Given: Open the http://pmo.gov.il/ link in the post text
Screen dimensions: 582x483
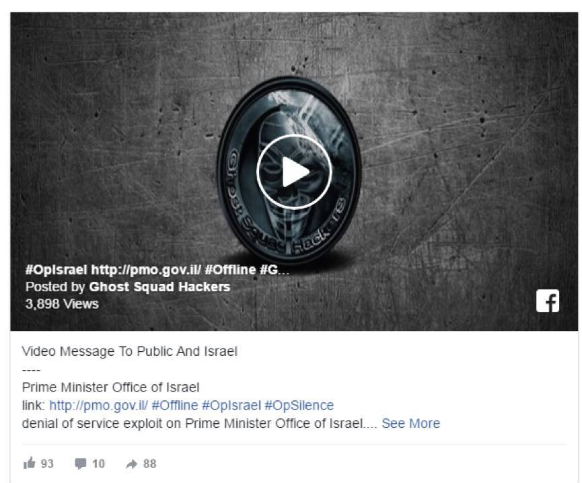Looking at the screenshot, I should click(x=98, y=405).
